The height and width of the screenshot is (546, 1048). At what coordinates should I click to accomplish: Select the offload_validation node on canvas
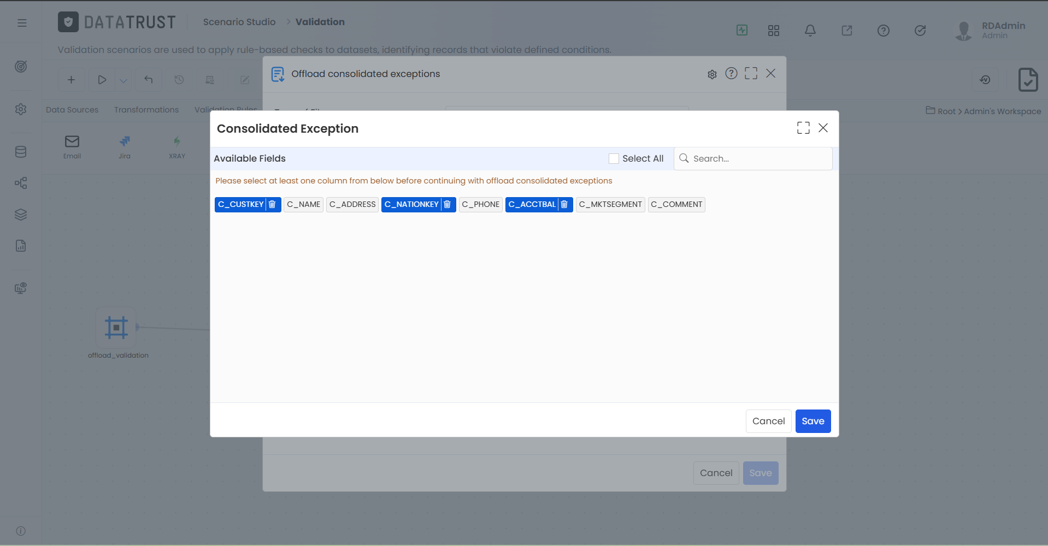point(116,327)
